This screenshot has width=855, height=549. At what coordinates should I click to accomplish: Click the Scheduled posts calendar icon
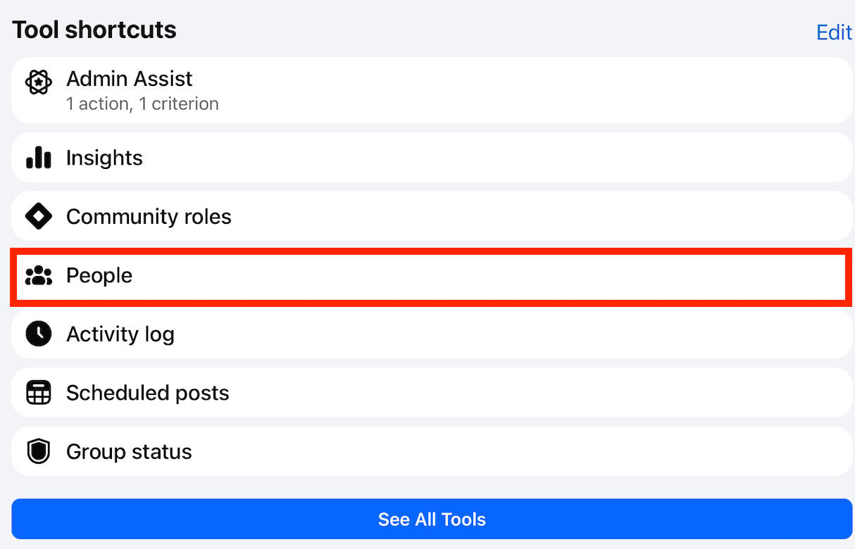coord(38,393)
